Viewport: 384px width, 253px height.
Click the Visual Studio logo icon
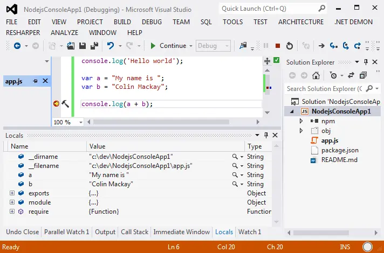click(x=12, y=9)
